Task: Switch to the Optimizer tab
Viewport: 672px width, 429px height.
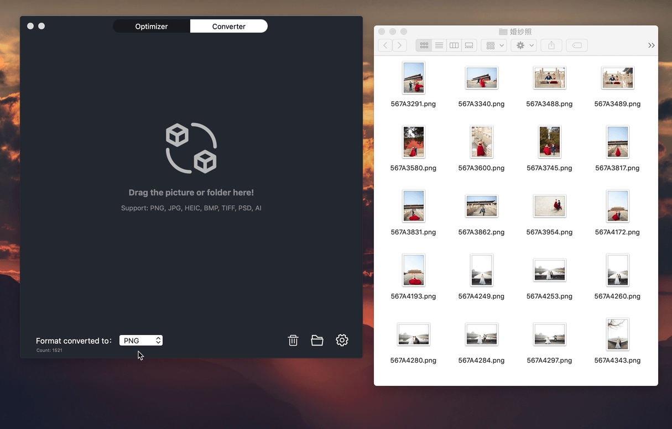Action: [x=152, y=26]
